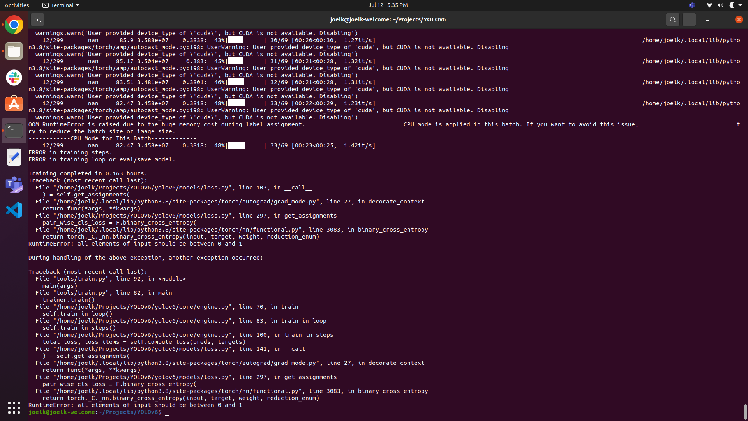The image size is (748, 421).
Task: Place cursor at the shell prompt input
Action: pyautogui.click(x=167, y=412)
